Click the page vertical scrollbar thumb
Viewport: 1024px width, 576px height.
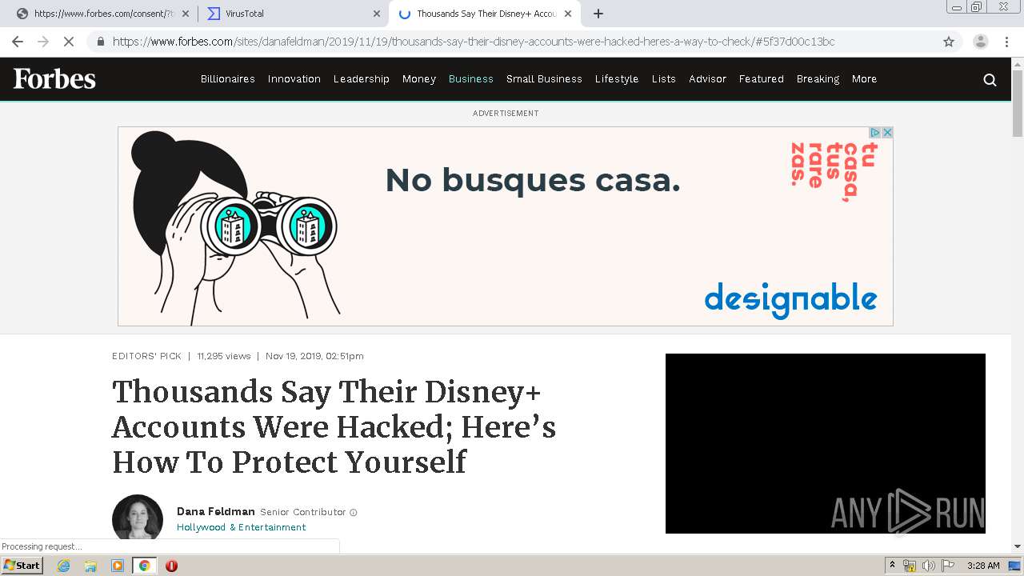point(1018,104)
